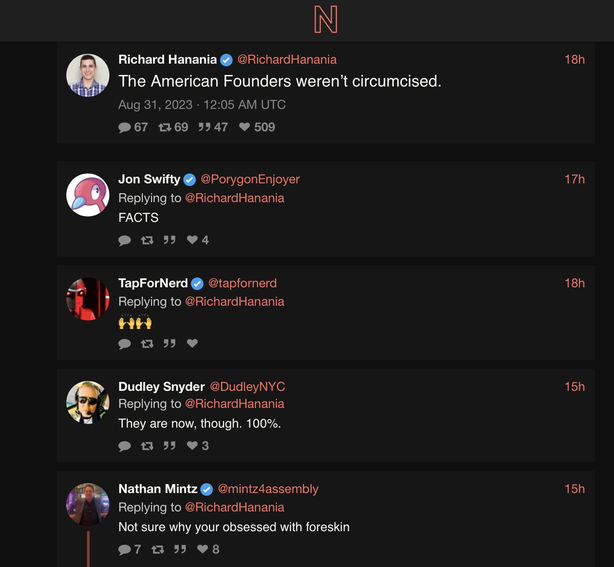The height and width of the screenshot is (567, 614).
Task: Open Jon Swifty's Porygon avatar
Action: [88, 195]
